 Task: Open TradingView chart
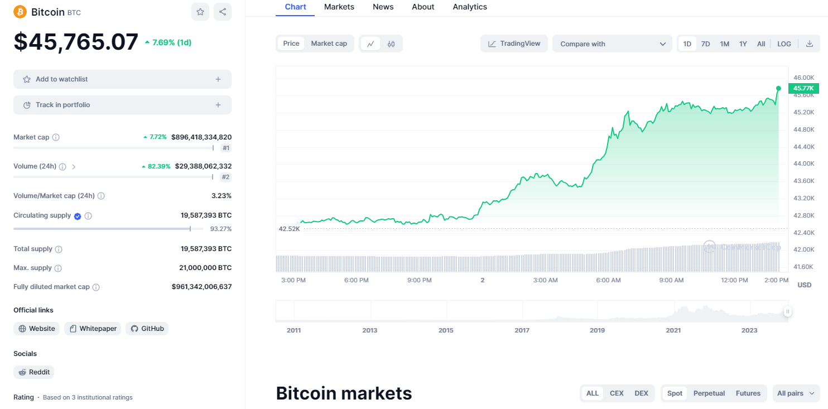click(514, 44)
